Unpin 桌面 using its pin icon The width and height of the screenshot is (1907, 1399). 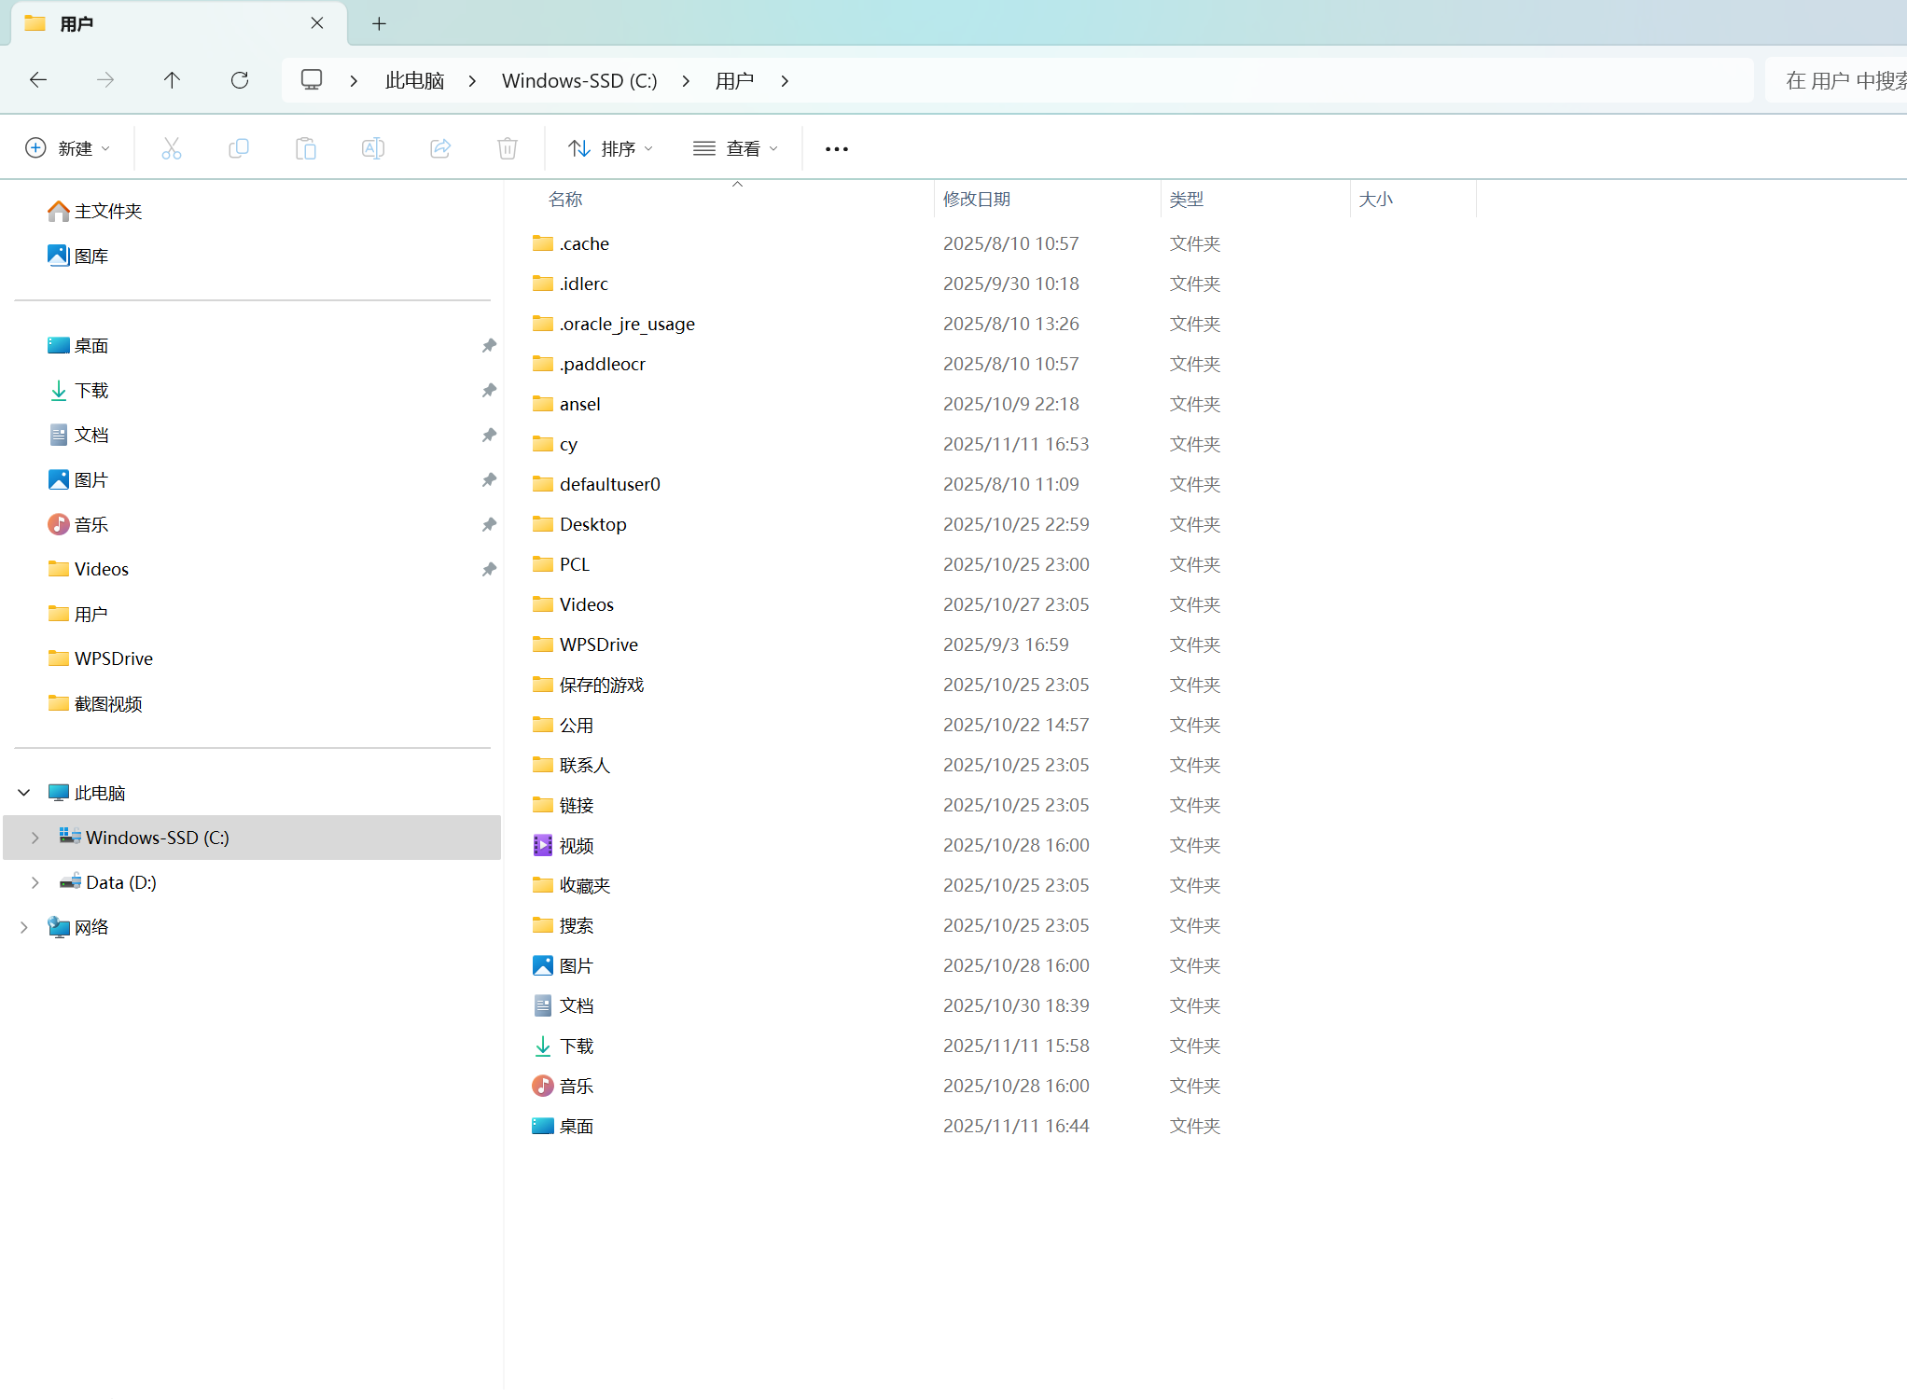(x=489, y=346)
